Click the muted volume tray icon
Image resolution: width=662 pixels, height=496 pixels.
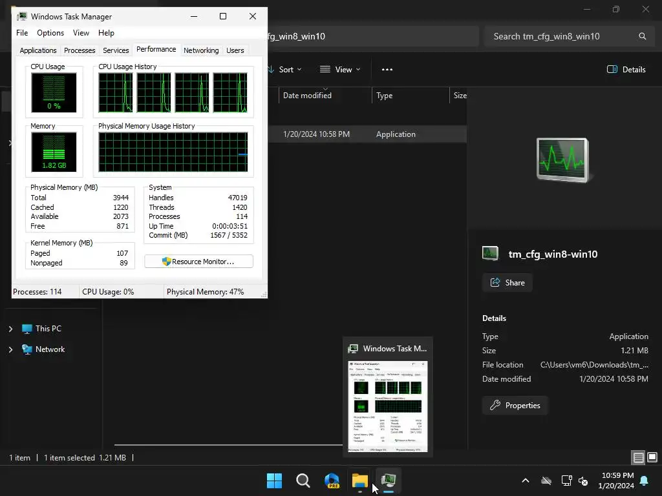click(x=583, y=480)
